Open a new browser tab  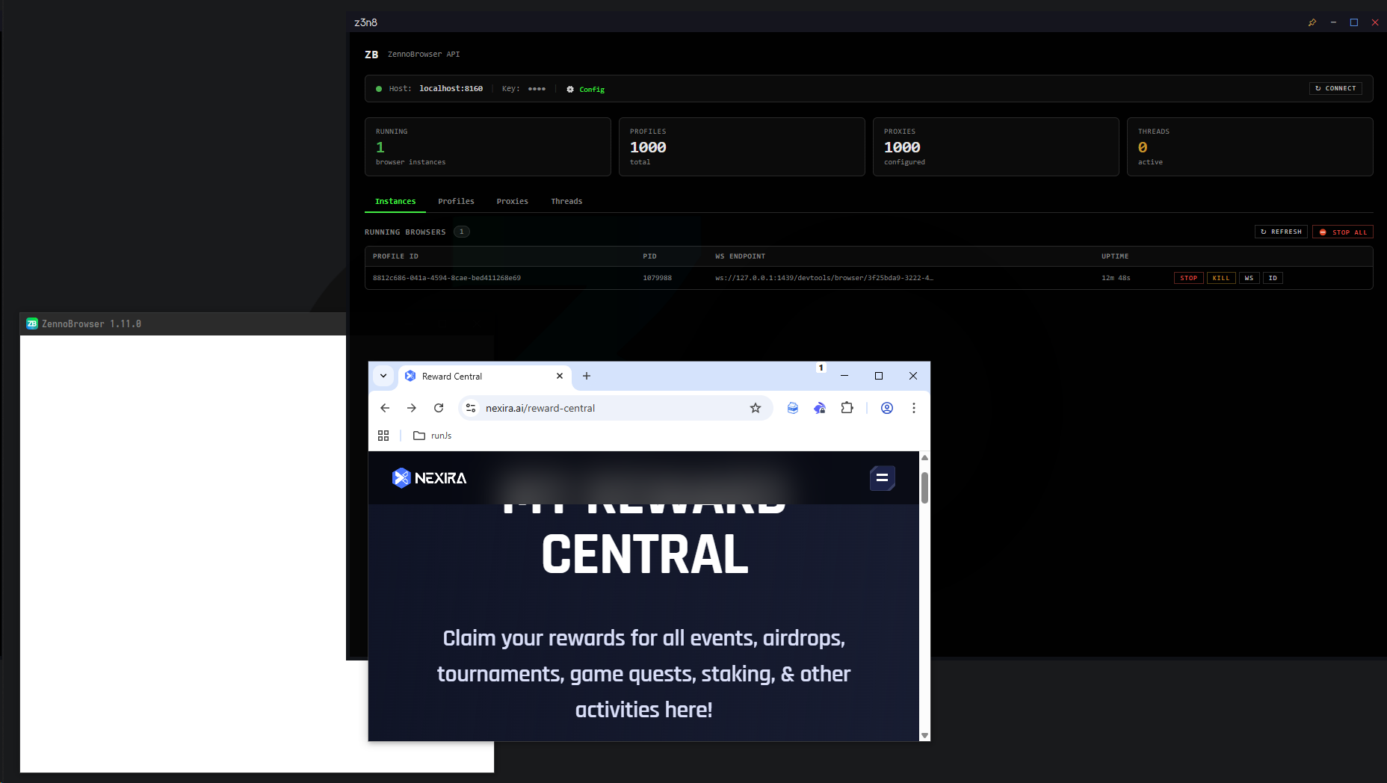pyautogui.click(x=587, y=376)
